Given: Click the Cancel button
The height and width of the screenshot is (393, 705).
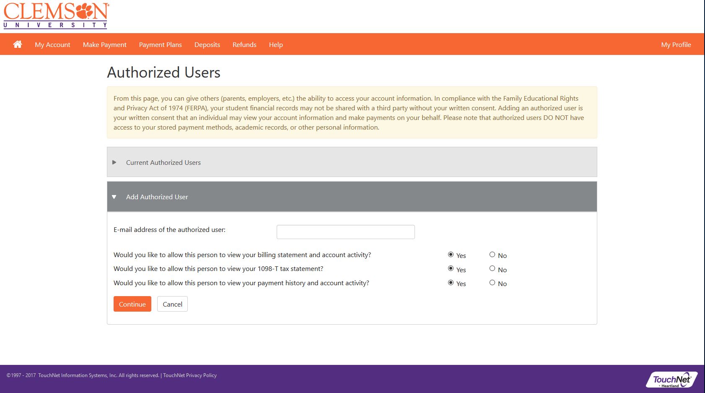Looking at the screenshot, I should [172, 304].
